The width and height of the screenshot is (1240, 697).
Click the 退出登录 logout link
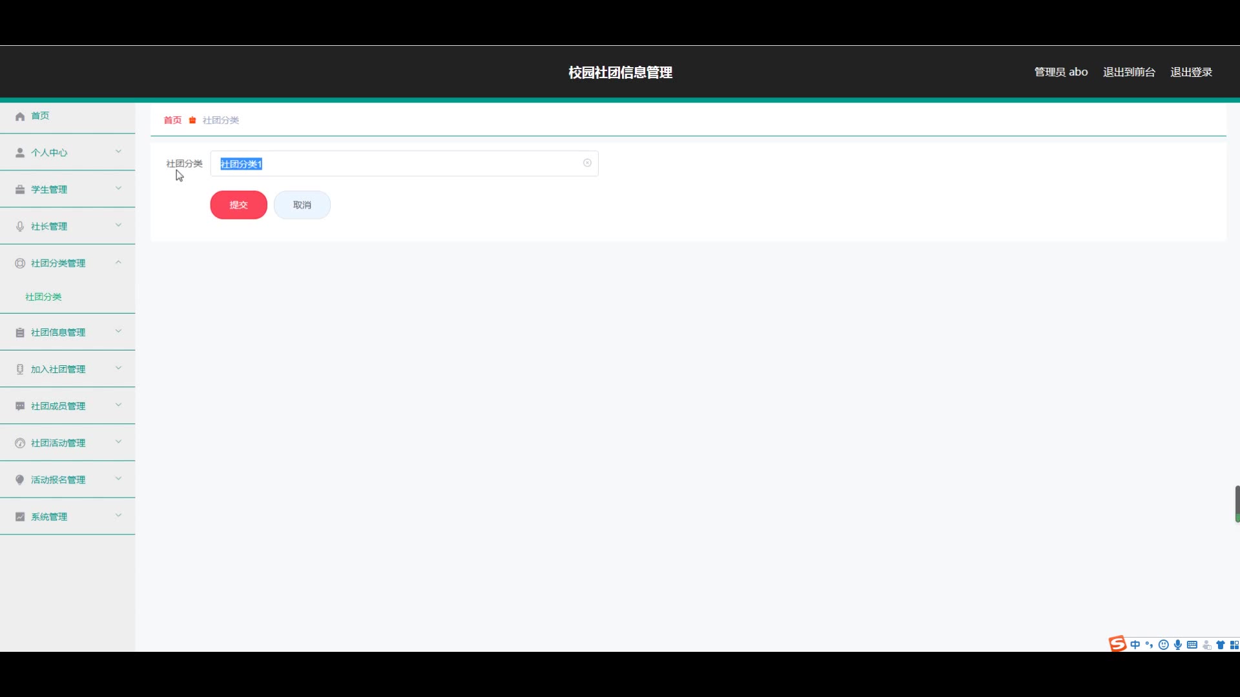click(1191, 72)
